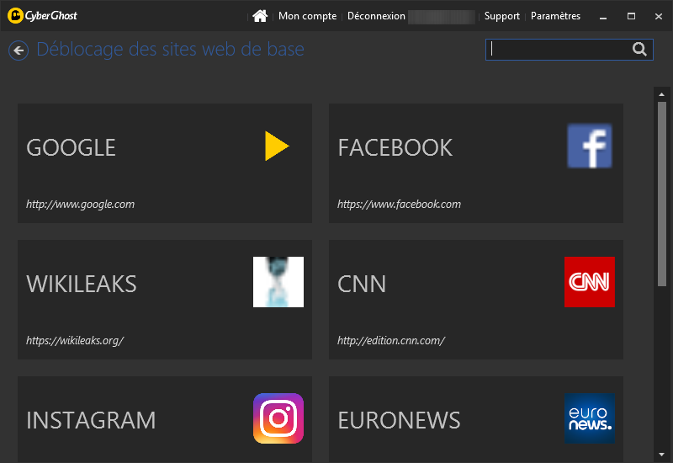Click the scrollbar down arrow
The height and width of the screenshot is (463, 673).
click(x=661, y=455)
